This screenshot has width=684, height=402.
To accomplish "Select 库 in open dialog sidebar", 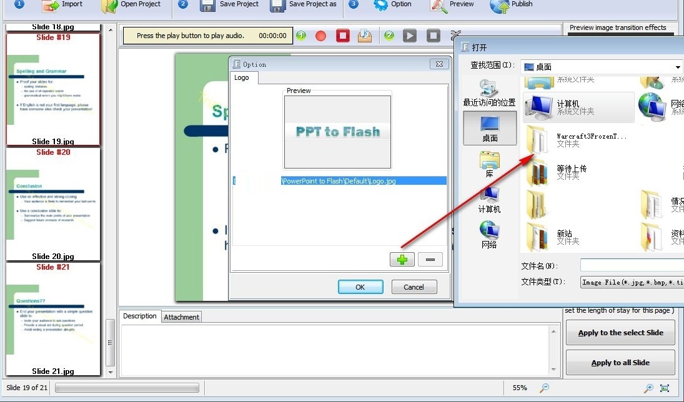I will click(490, 164).
